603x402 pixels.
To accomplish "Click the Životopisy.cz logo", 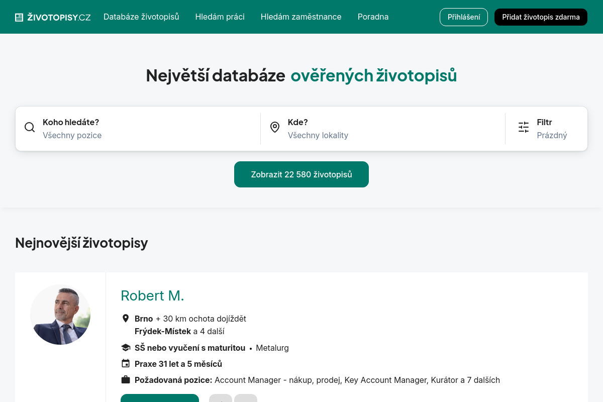I will click(53, 17).
